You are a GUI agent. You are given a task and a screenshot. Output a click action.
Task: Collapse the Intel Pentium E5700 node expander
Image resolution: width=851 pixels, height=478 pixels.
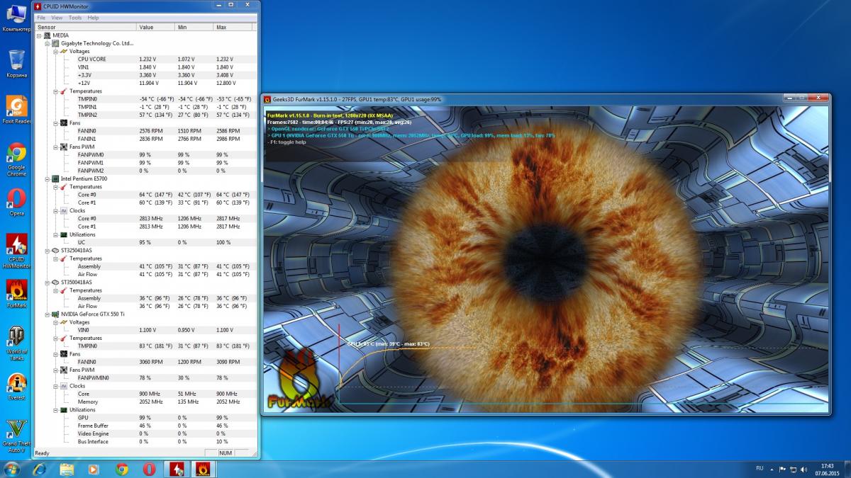pyautogui.click(x=47, y=178)
